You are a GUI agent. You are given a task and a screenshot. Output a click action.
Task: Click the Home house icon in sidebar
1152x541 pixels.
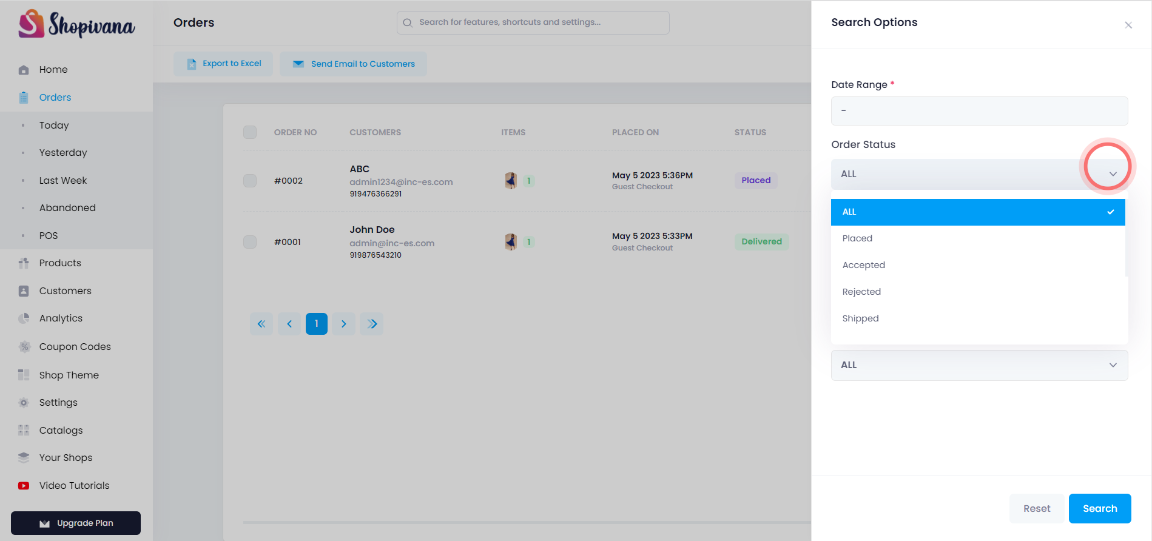click(24, 70)
